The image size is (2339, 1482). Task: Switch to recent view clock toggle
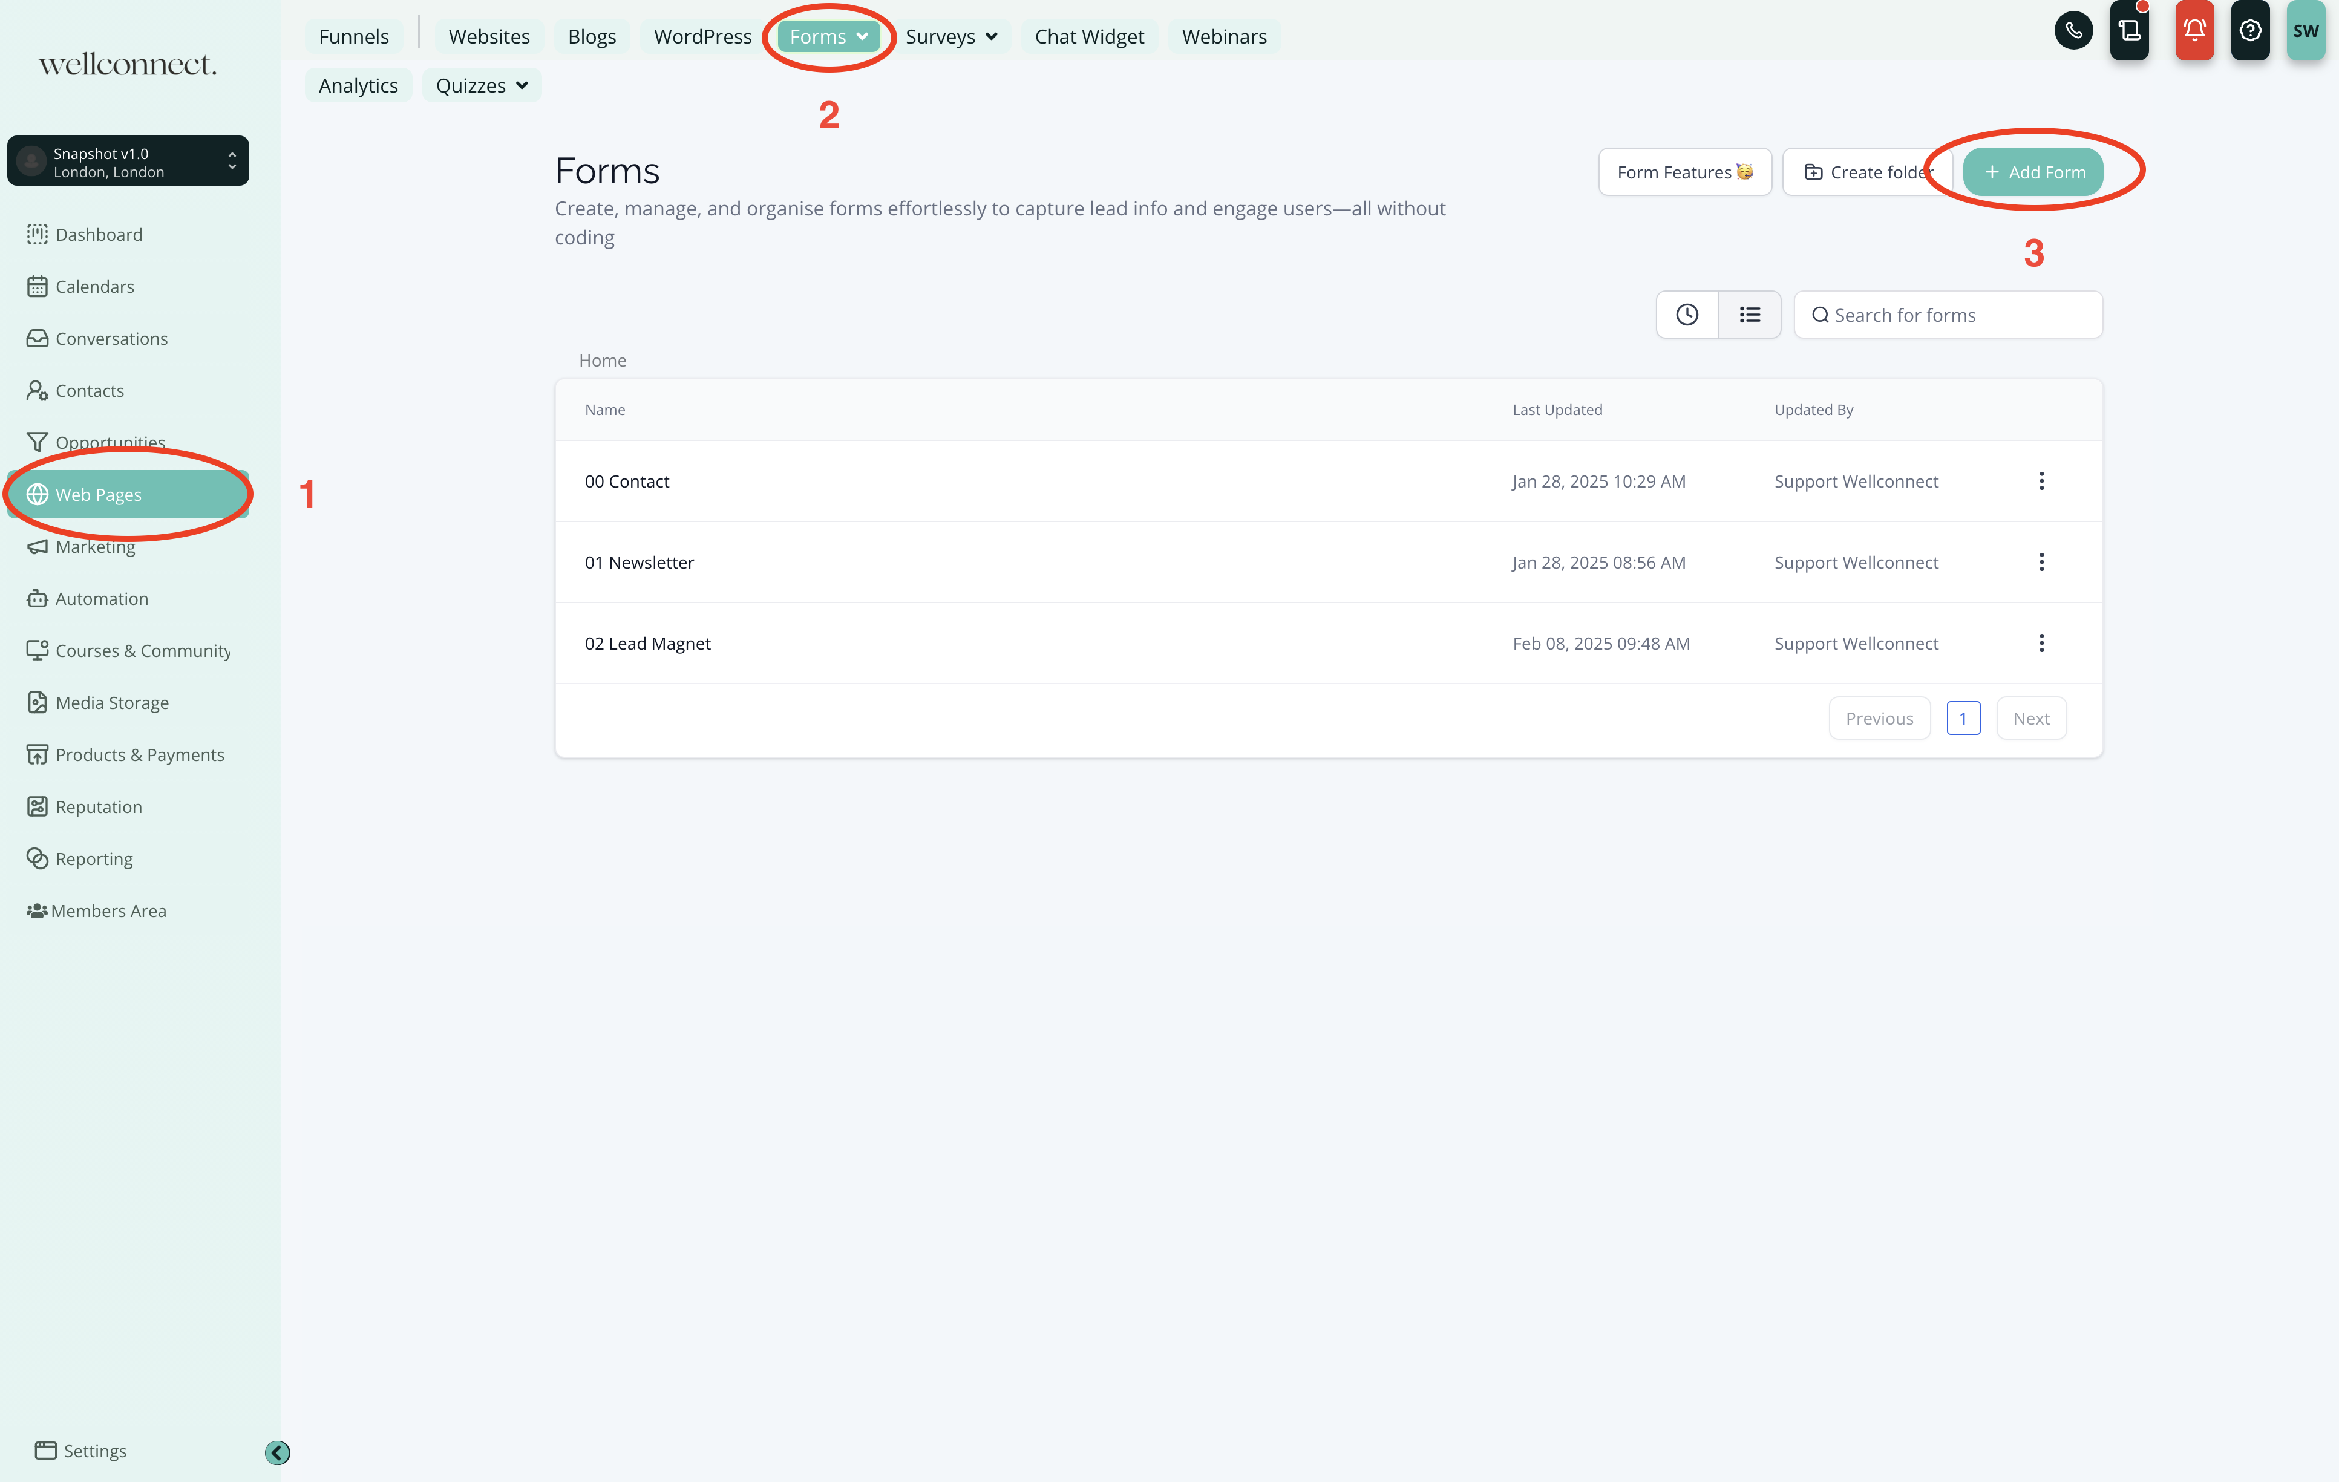pyautogui.click(x=1686, y=315)
